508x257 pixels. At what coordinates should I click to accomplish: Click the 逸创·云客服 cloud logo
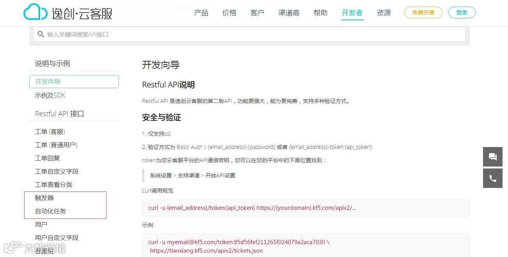[x=68, y=12]
